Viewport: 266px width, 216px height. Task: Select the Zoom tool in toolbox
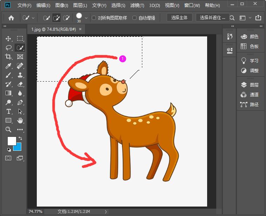point(8,130)
